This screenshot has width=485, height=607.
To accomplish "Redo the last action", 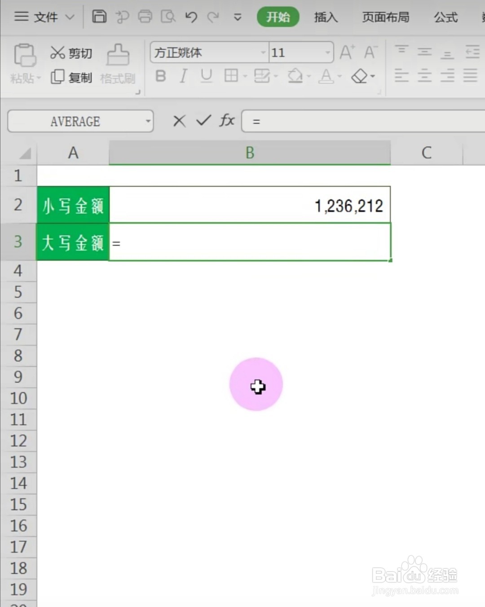I will pos(213,17).
